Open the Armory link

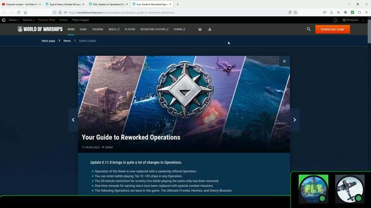click(63, 20)
